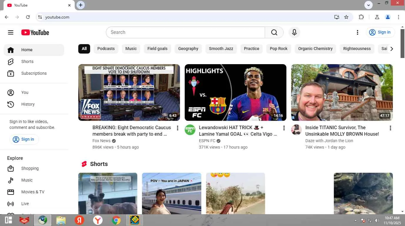Open the Fox News channel name link
405x226 pixels.
click(102, 141)
